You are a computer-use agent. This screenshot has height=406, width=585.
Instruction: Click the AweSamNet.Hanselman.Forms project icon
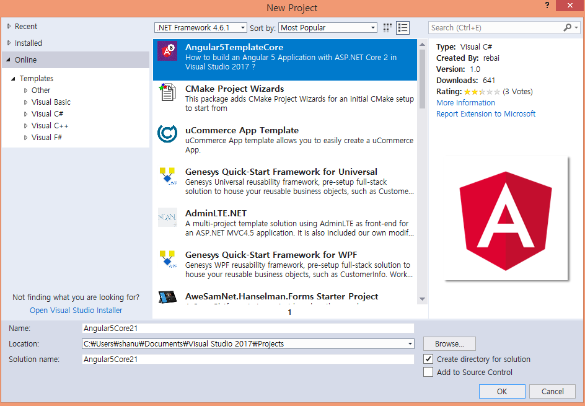[x=167, y=297]
